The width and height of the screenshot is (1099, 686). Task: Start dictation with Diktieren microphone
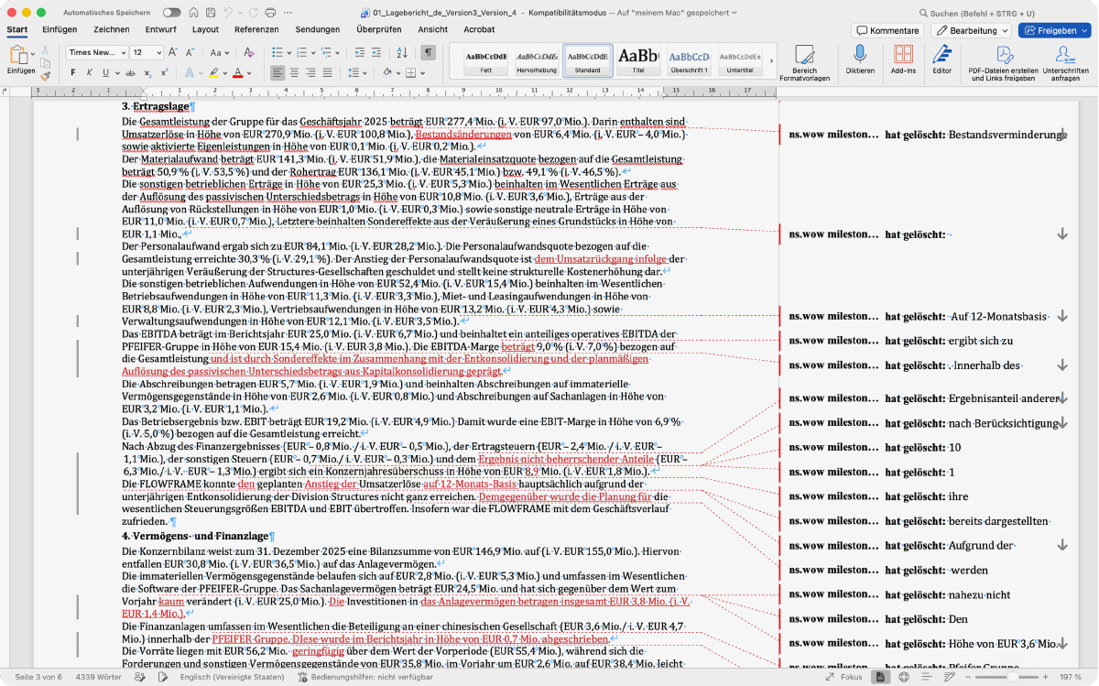click(859, 60)
